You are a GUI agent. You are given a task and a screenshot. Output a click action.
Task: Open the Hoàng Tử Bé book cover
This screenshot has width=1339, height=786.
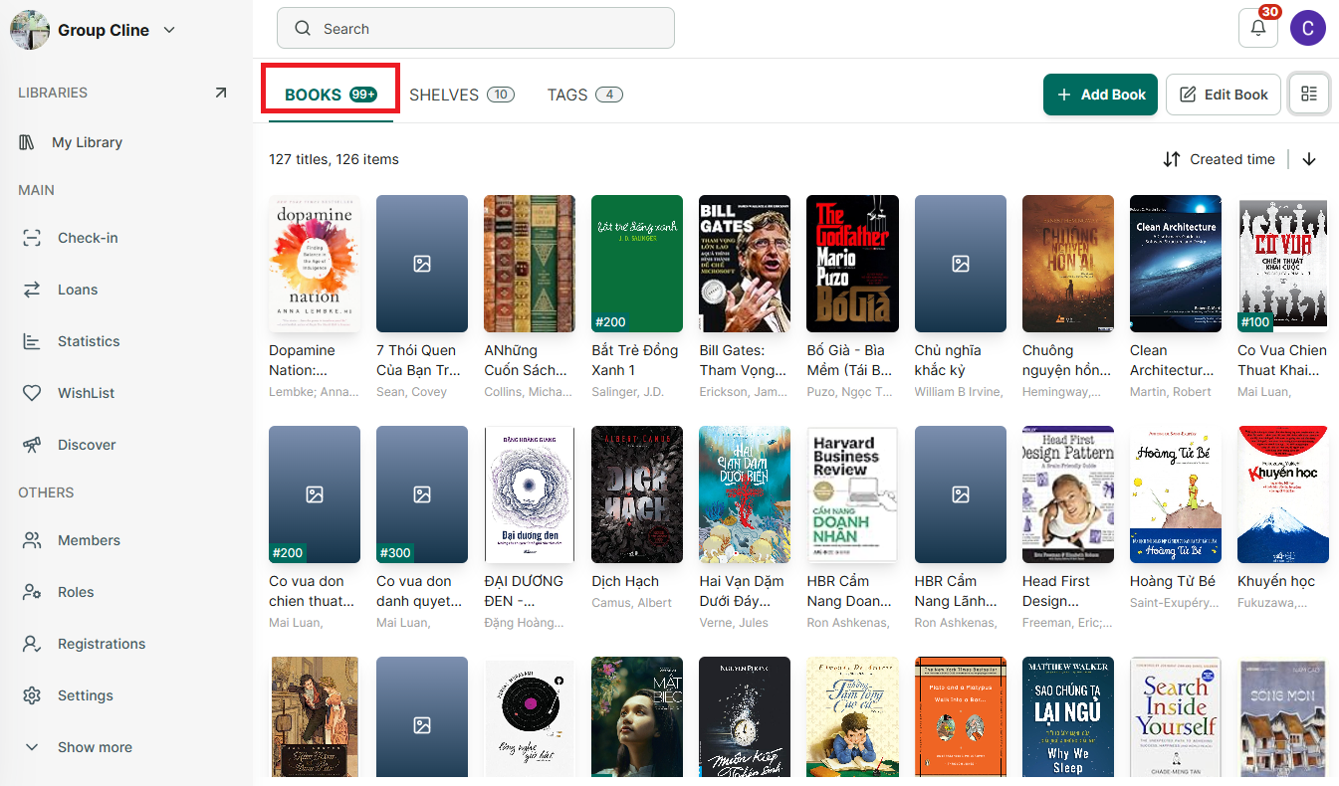tap(1176, 494)
